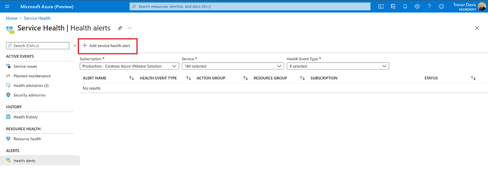Click the Service Health heart icon
488x170 pixels.
pyautogui.click(x=10, y=29)
